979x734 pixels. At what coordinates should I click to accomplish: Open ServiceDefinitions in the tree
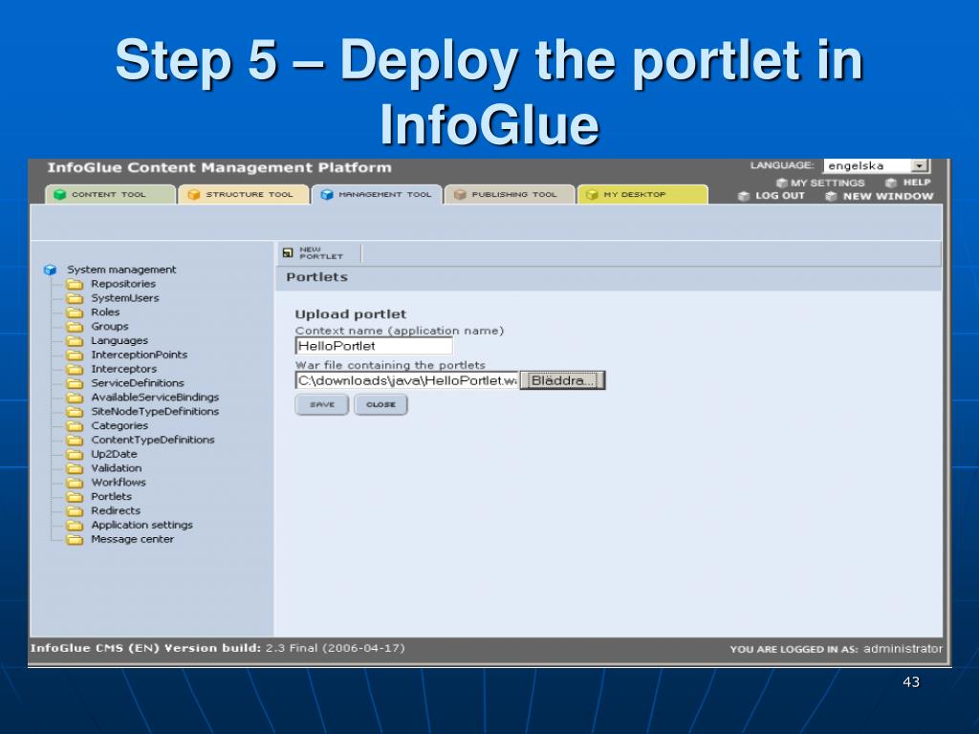pos(138,383)
